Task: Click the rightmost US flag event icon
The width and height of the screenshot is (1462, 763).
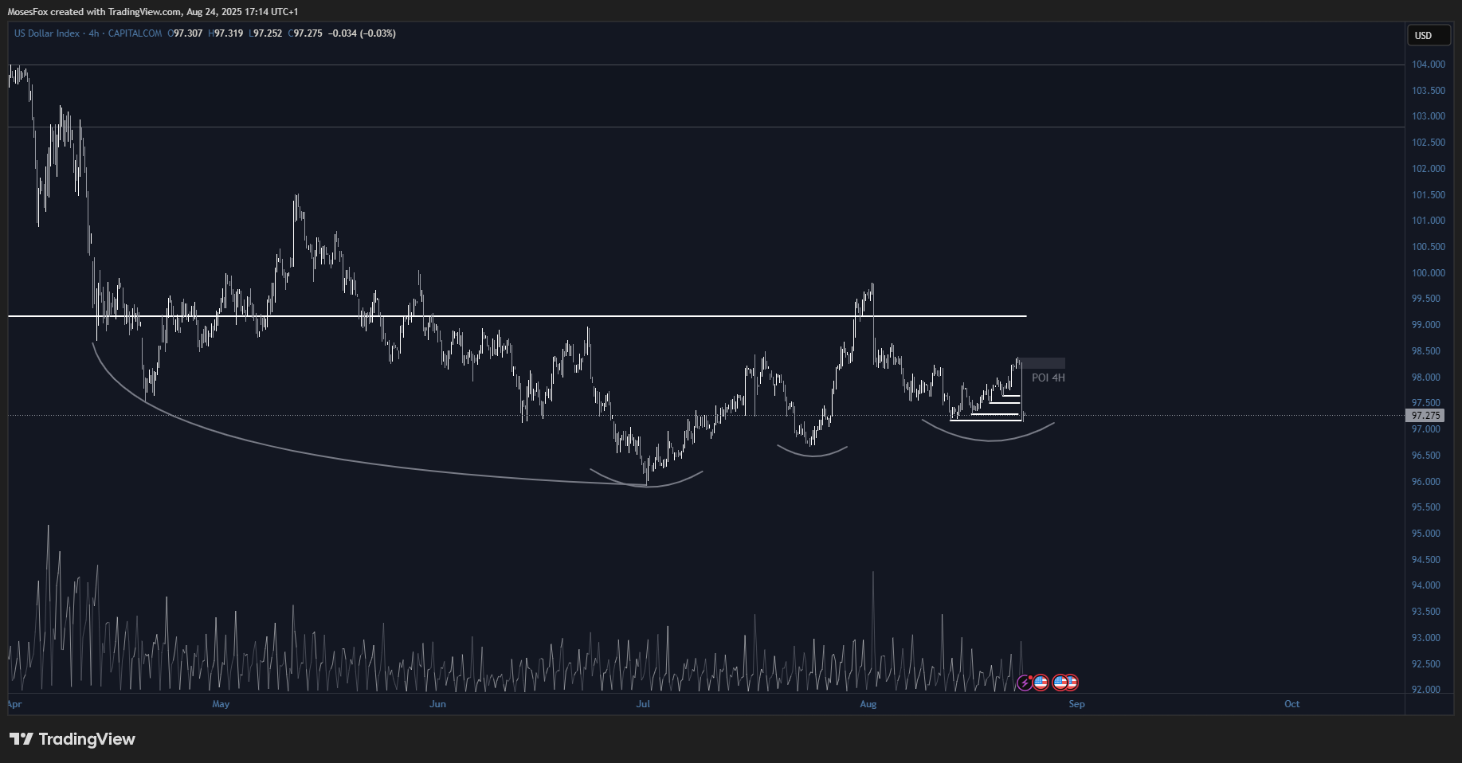Action: [1071, 683]
